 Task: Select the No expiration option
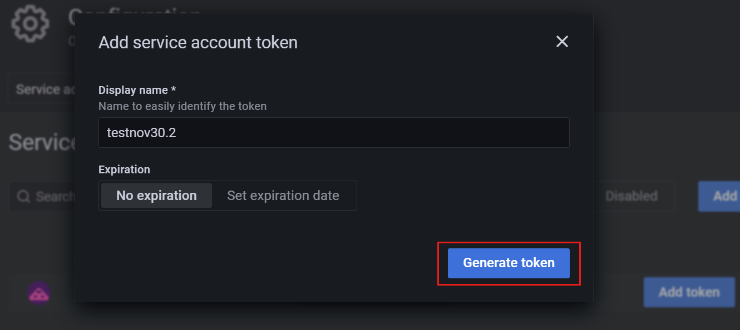point(156,196)
